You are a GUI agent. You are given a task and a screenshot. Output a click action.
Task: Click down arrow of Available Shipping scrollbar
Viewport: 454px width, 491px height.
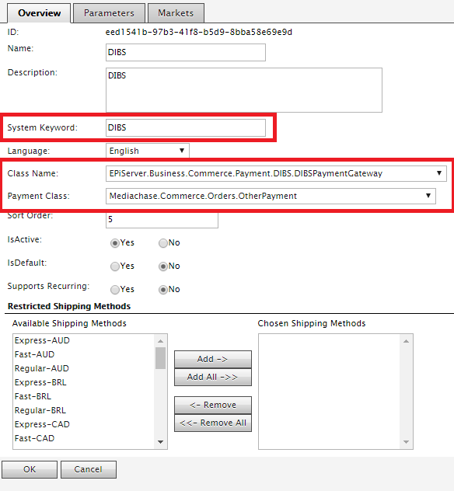[160, 442]
